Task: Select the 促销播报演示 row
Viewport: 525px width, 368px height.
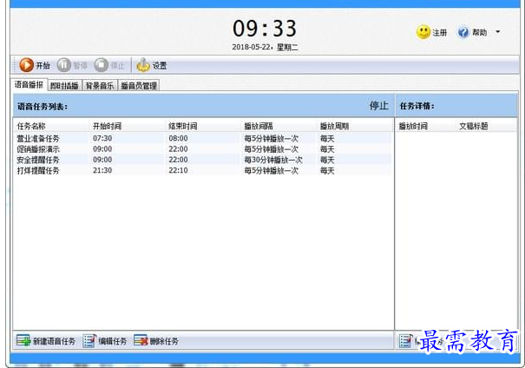Action: pyautogui.click(x=203, y=149)
